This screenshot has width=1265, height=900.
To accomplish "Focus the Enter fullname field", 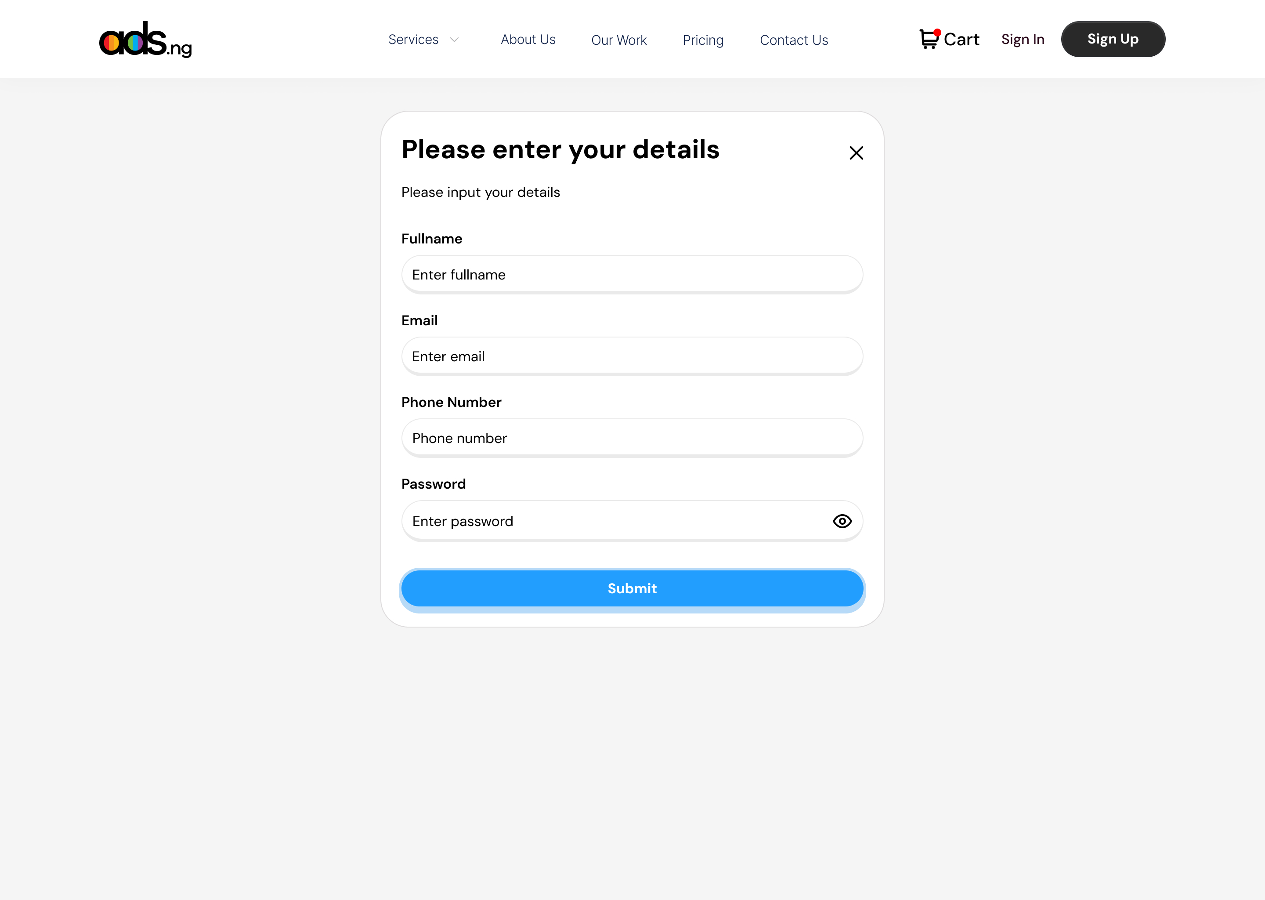I will [x=632, y=275].
